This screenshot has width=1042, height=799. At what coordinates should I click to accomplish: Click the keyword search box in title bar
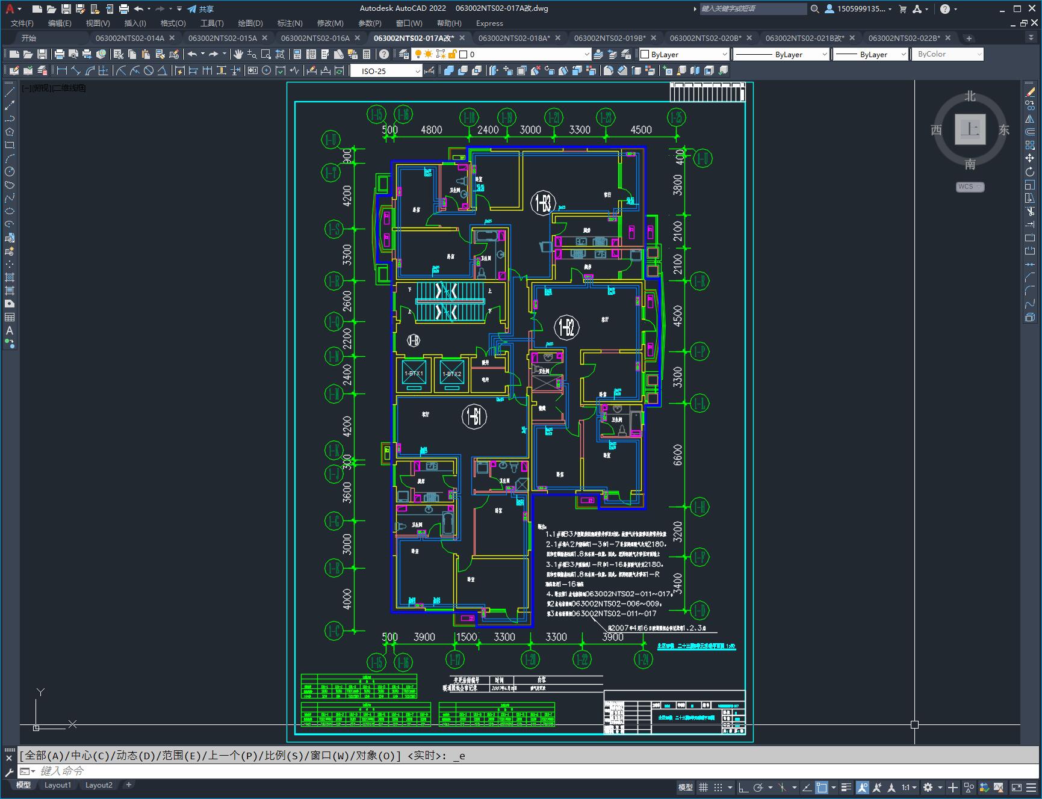click(752, 8)
